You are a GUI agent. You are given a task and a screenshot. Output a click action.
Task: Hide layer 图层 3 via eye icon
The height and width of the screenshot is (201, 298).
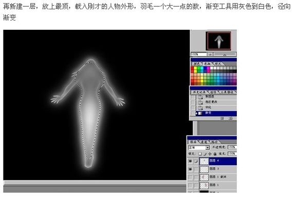click(190, 169)
